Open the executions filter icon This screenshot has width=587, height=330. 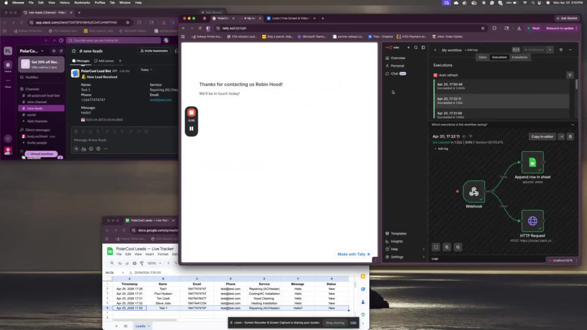point(570,75)
